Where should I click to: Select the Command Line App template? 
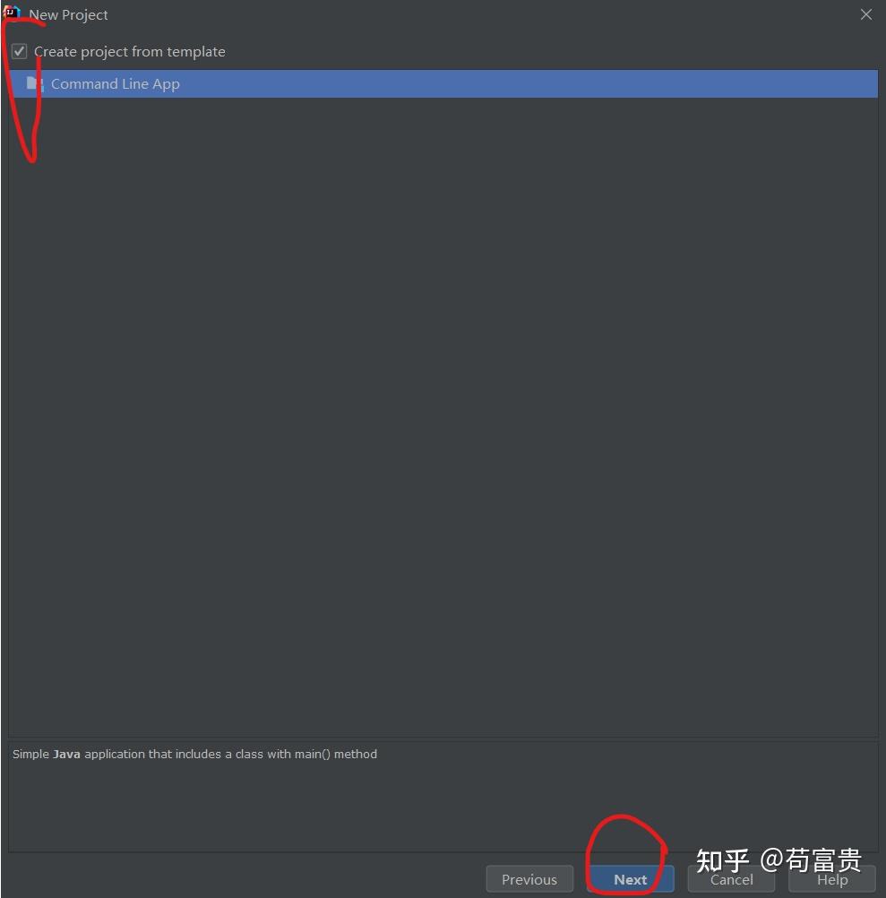443,83
